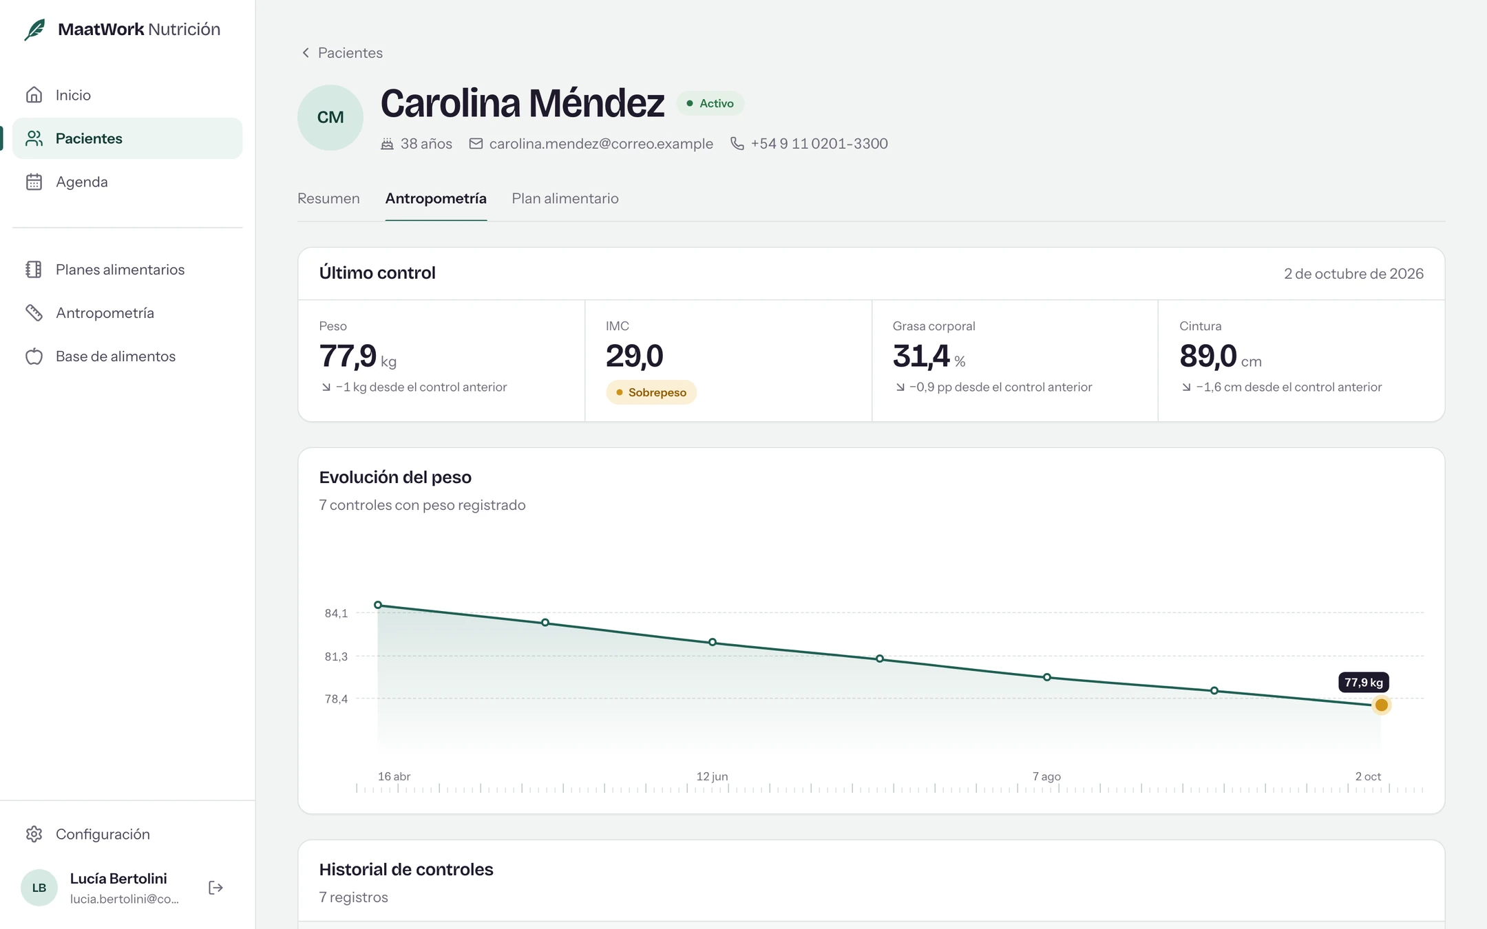Screen dimensions: 1487x929
Task: Open Configuración settings link
Action: pos(127,834)
